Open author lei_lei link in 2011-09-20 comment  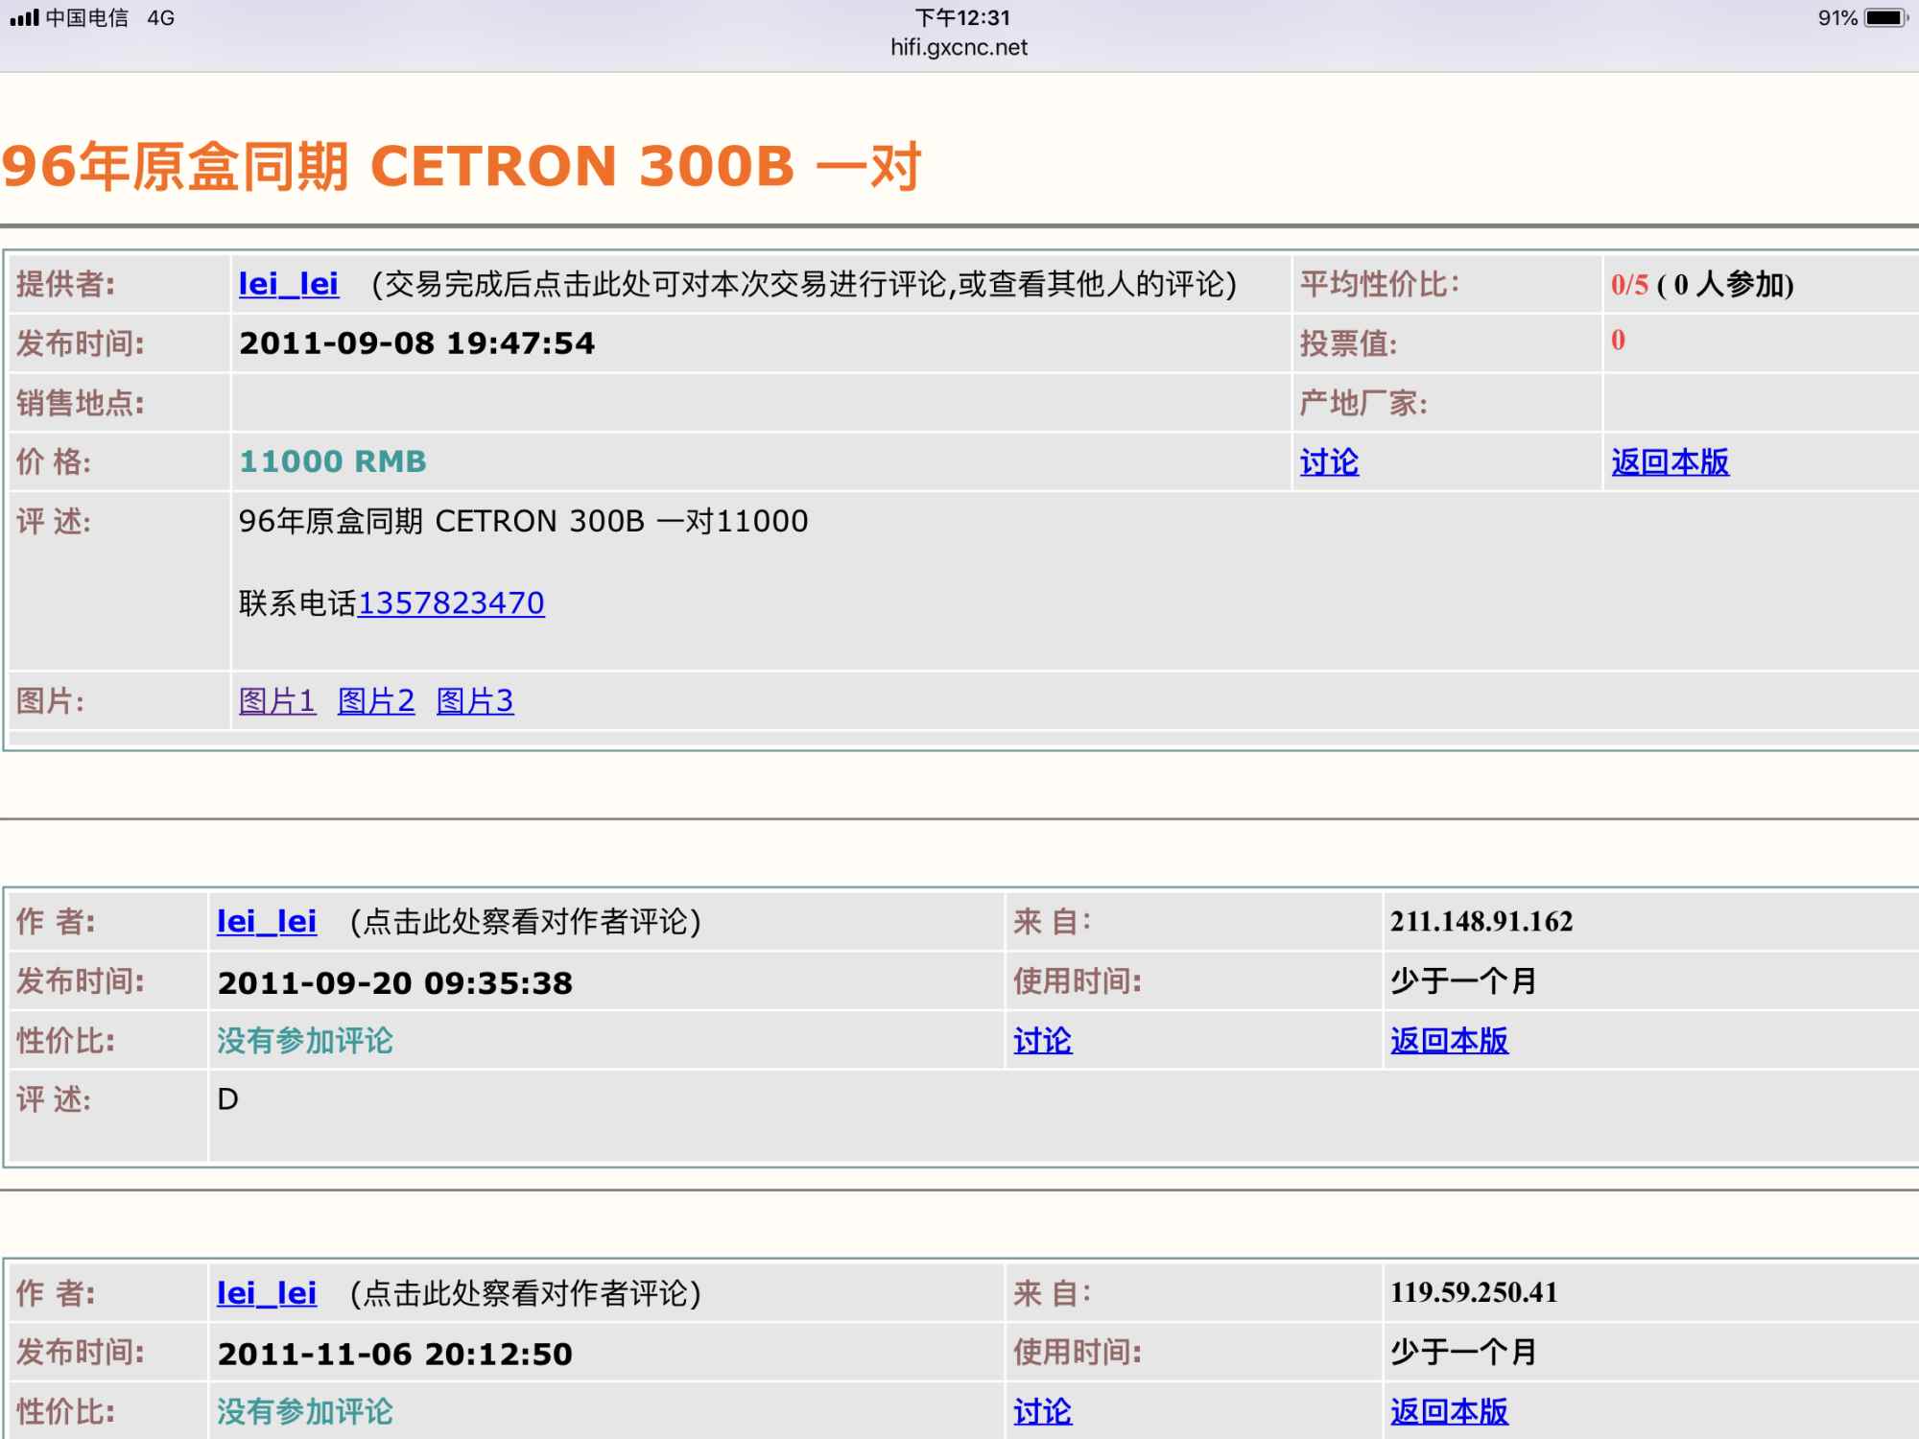tap(267, 922)
